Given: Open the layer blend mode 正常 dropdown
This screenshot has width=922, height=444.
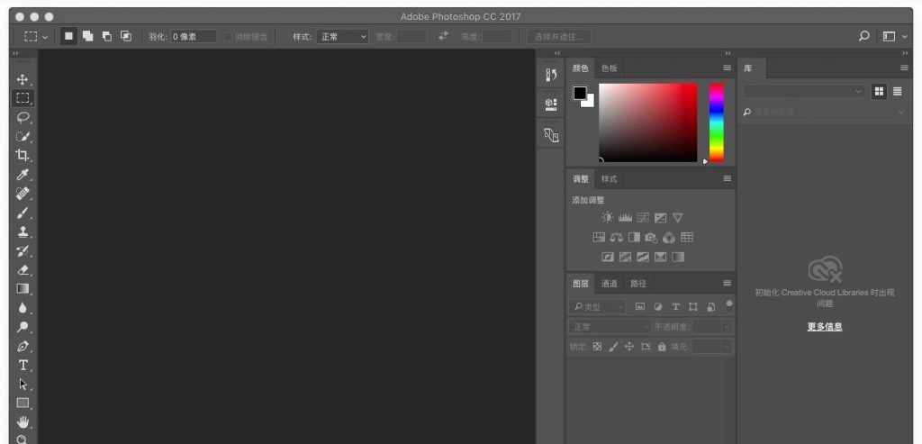Looking at the screenshot, I should coord(610,327).
